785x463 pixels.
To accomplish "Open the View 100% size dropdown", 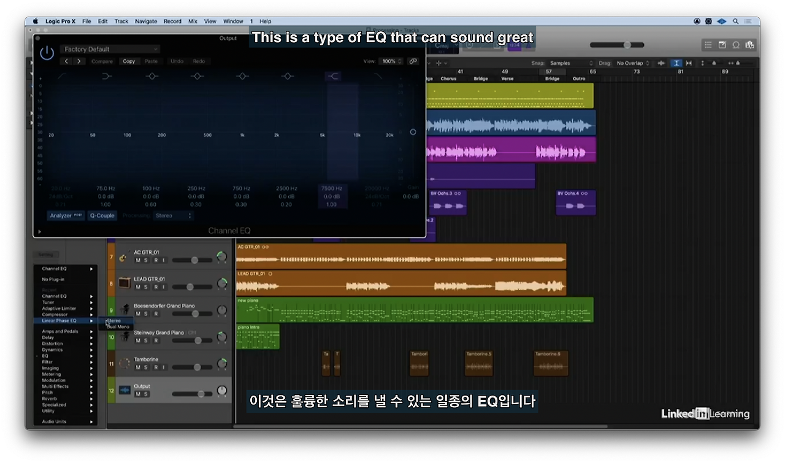I will pyautogui.click(x=392, y=61).
